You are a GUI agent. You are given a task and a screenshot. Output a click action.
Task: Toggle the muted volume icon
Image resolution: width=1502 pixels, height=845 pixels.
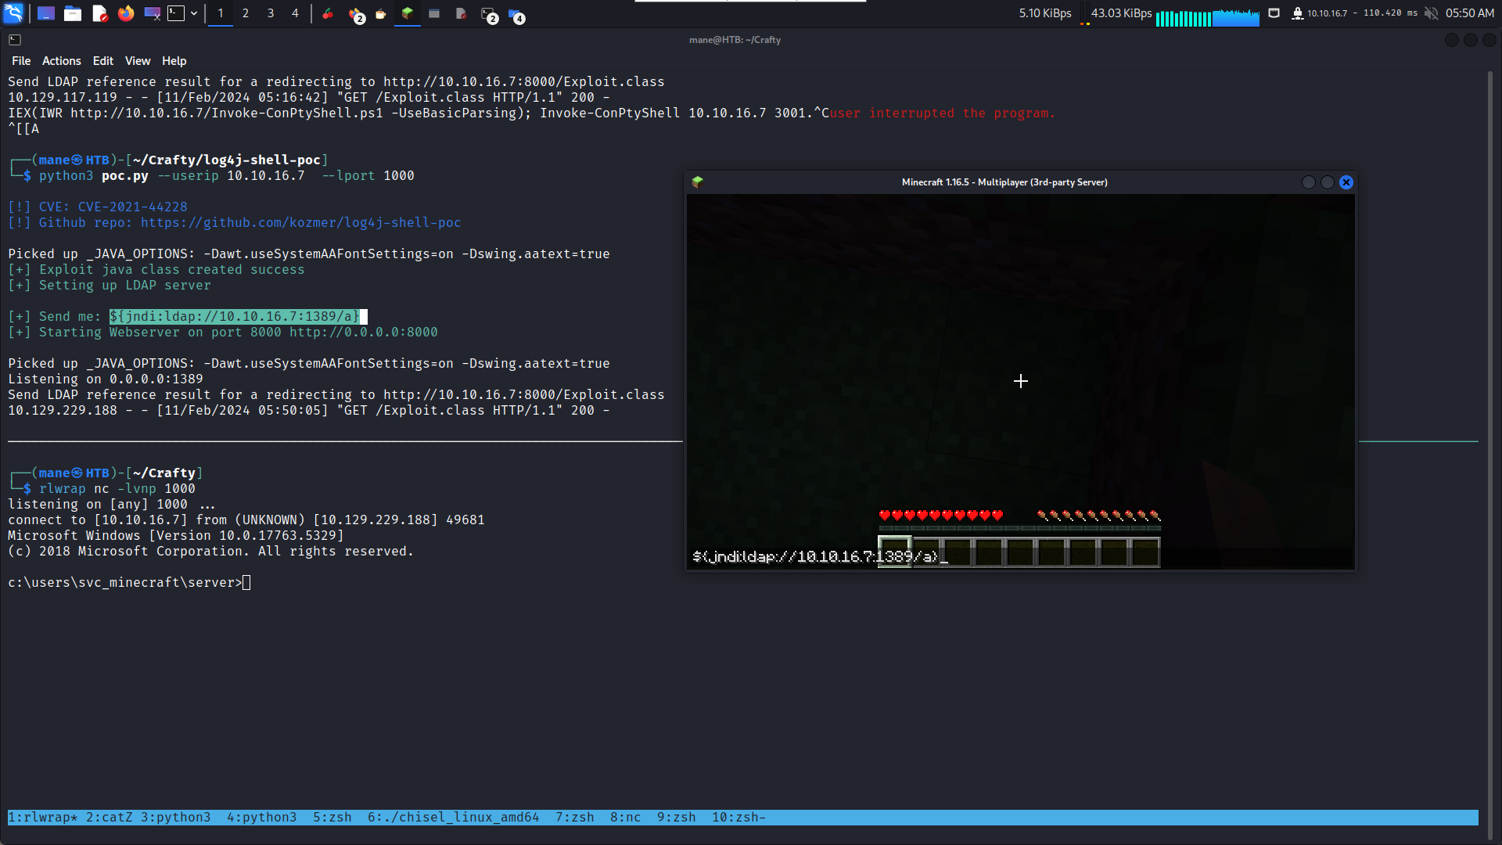1432,13
